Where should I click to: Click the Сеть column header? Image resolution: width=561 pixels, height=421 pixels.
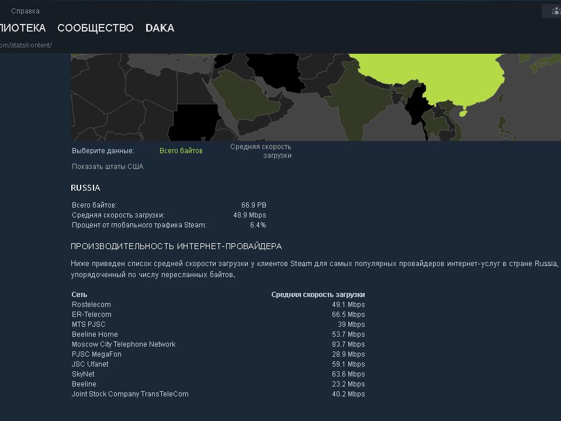click(x=79, y=295)
